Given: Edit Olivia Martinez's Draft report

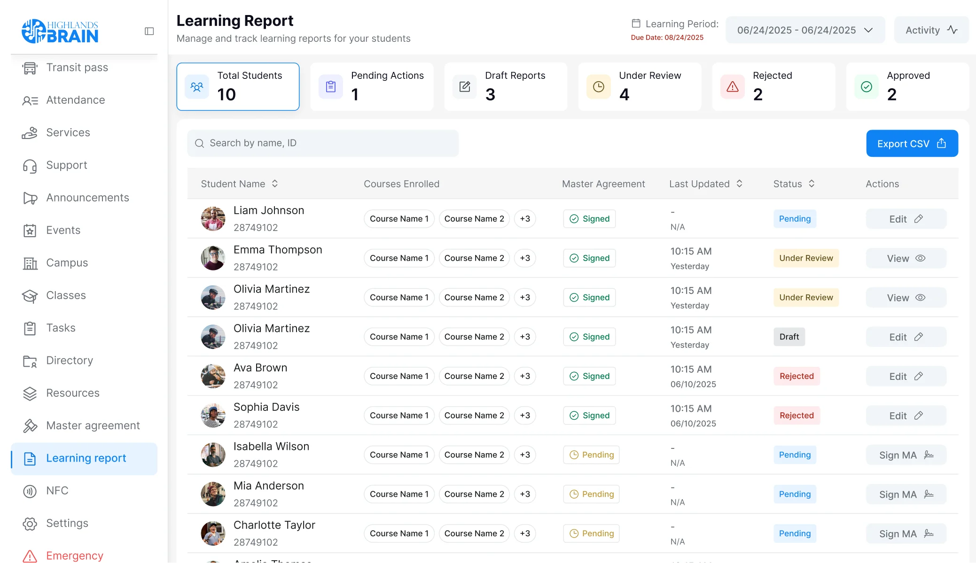Looking at the screenshot, I should point(906,337).
